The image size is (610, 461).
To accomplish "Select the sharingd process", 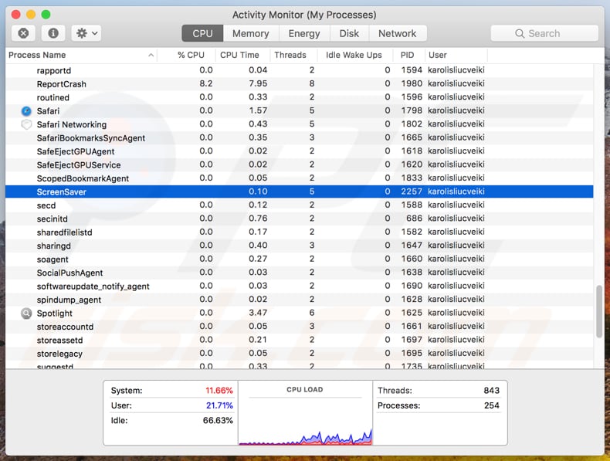I will tap(54, 246).
